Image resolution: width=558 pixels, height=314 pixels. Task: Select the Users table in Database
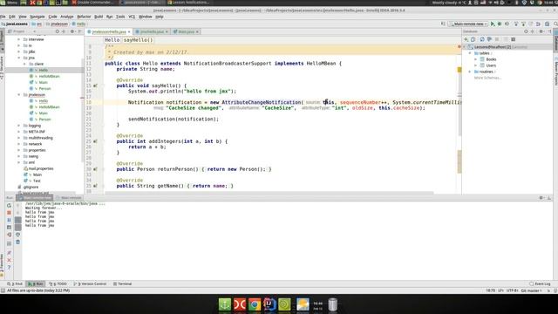click(491, 65)
